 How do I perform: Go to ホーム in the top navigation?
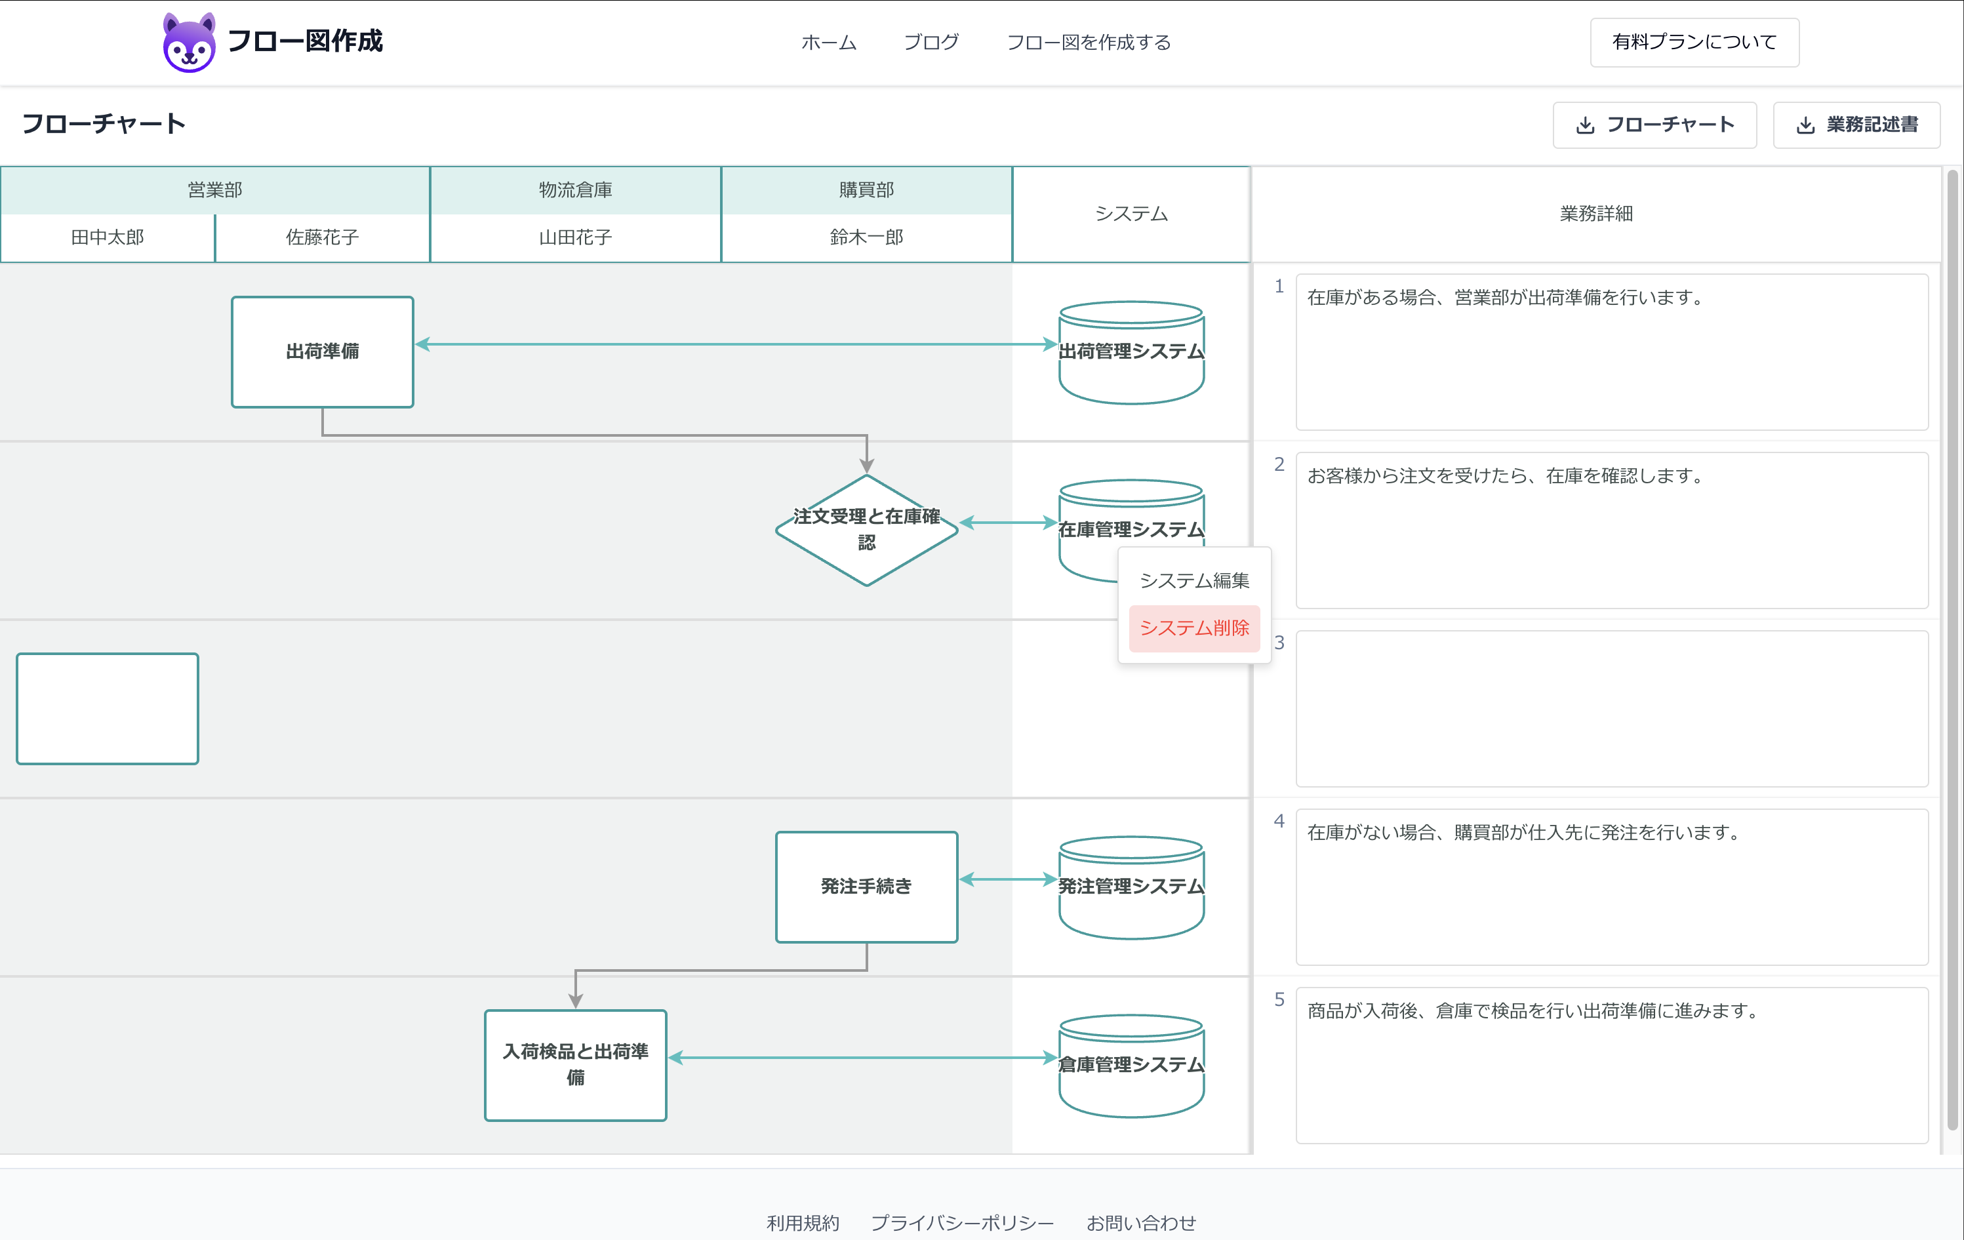[829, 43]
